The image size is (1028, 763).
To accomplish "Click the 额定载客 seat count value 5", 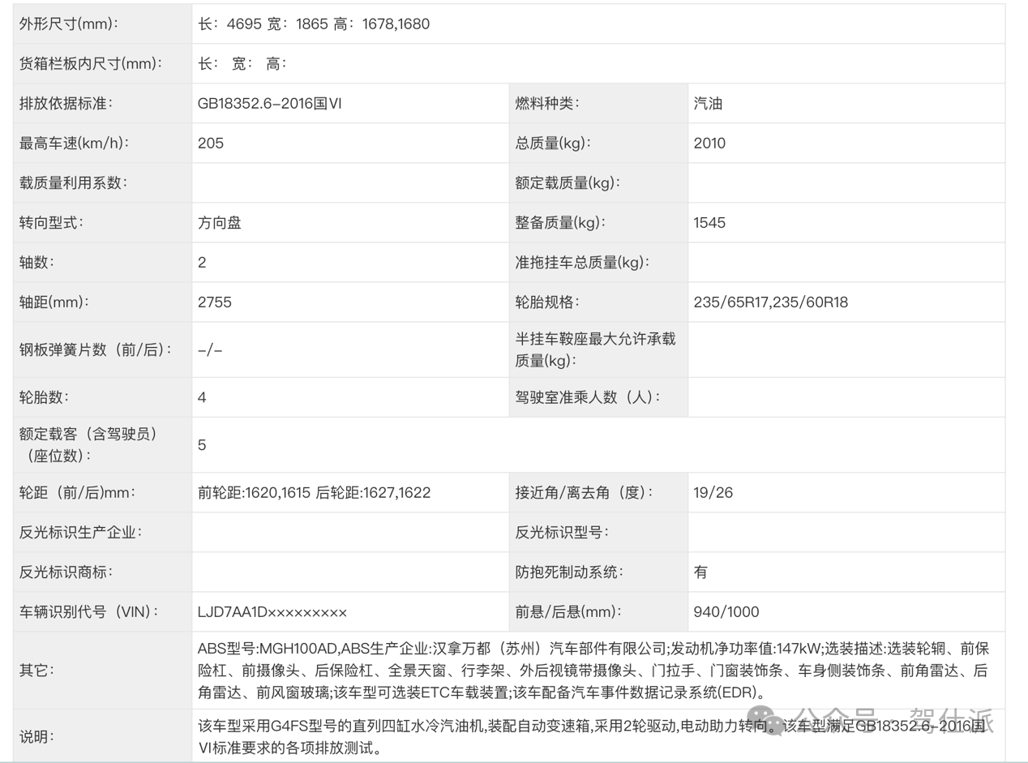I will coord(203,444).
